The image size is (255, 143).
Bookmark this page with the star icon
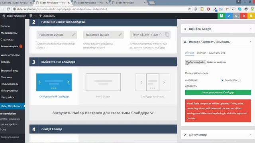(189, 9)
